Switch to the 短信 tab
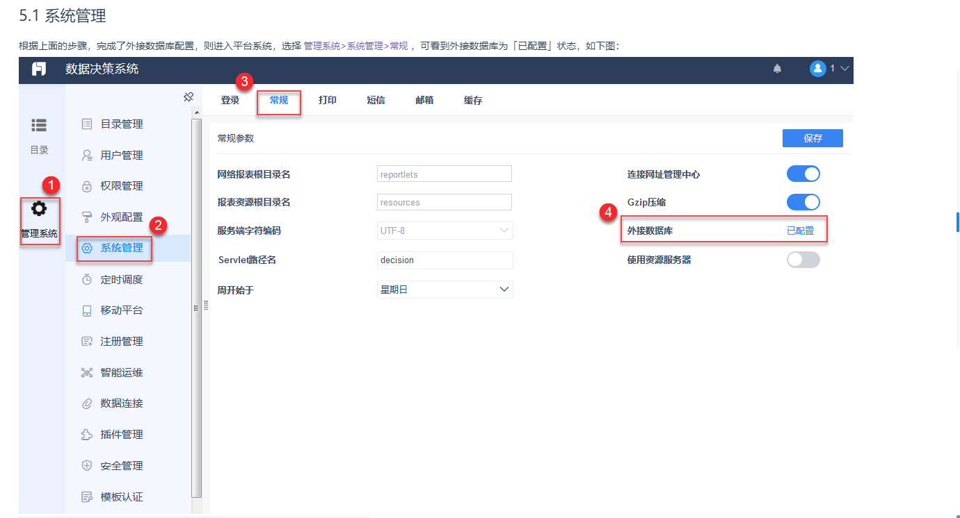This screenshot has height=518, width=960. (376, 100)
